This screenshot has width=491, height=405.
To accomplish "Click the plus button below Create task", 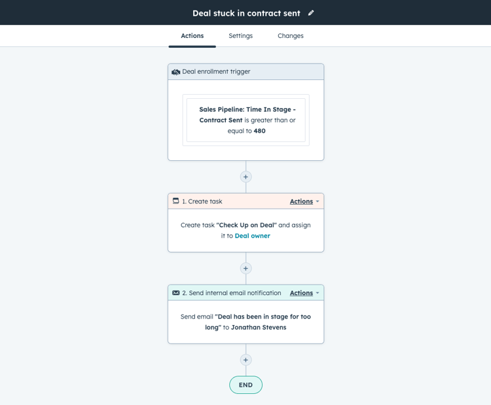I will (245, 268).
